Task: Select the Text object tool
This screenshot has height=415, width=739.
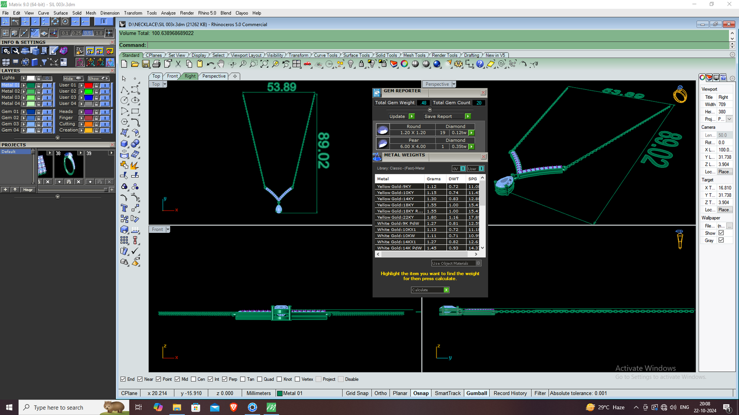Action: (x=125, y=208)
